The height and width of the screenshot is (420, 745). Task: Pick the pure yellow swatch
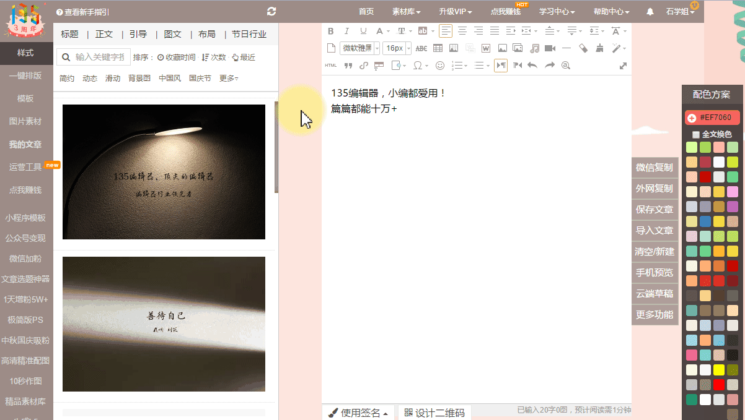719,370
